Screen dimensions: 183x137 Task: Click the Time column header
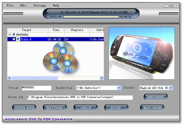tap(56, 30)
